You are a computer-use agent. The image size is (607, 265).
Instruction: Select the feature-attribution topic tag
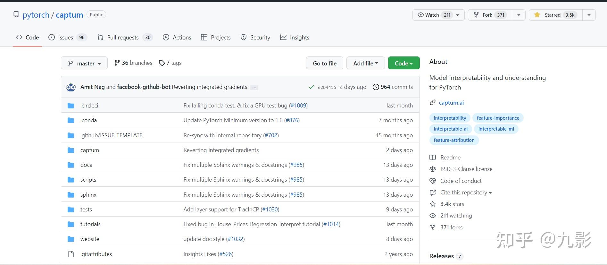point(454,140)
